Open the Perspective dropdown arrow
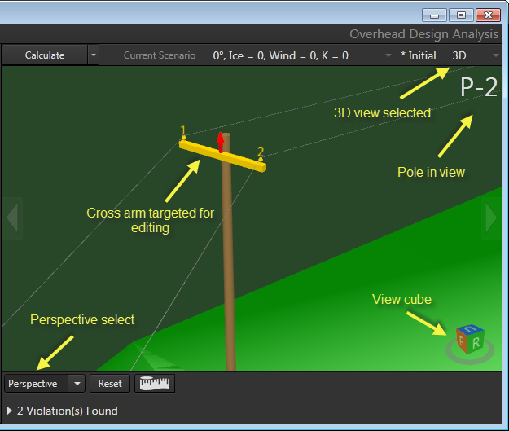This screenshot has width=509, height=431. click(77, 383)
